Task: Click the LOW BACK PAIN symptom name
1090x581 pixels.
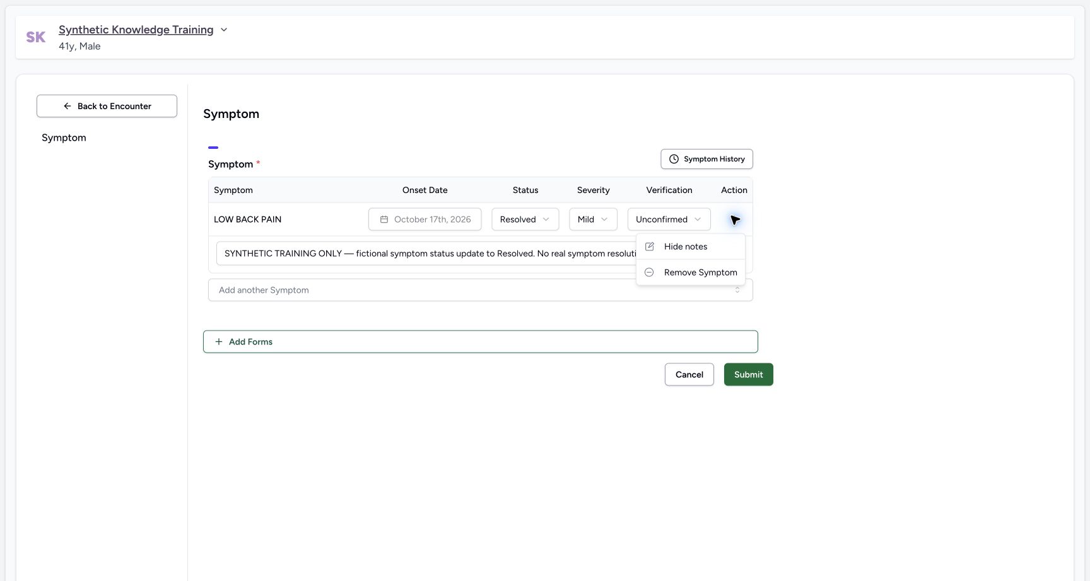Action: 247,220
